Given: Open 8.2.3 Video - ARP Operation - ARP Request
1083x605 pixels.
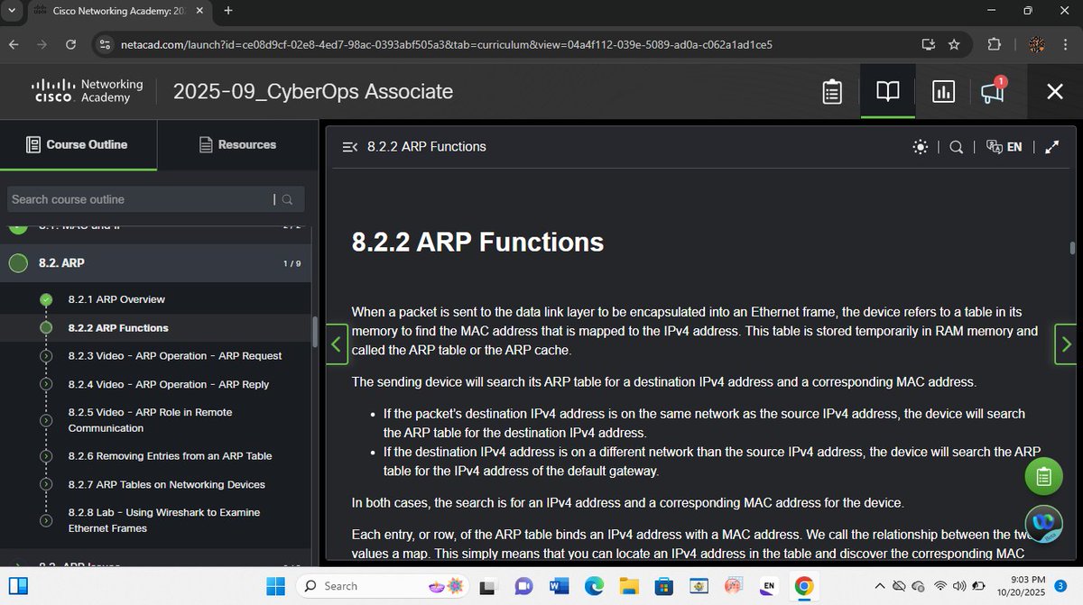Looking at the screenshot, I should pyautogui.click(x=175, y=356).
